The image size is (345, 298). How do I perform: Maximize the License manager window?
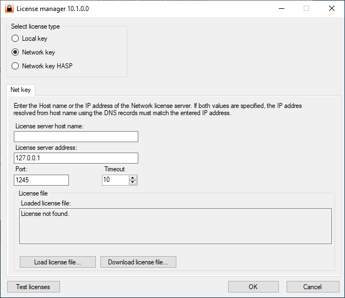(306, 9)
